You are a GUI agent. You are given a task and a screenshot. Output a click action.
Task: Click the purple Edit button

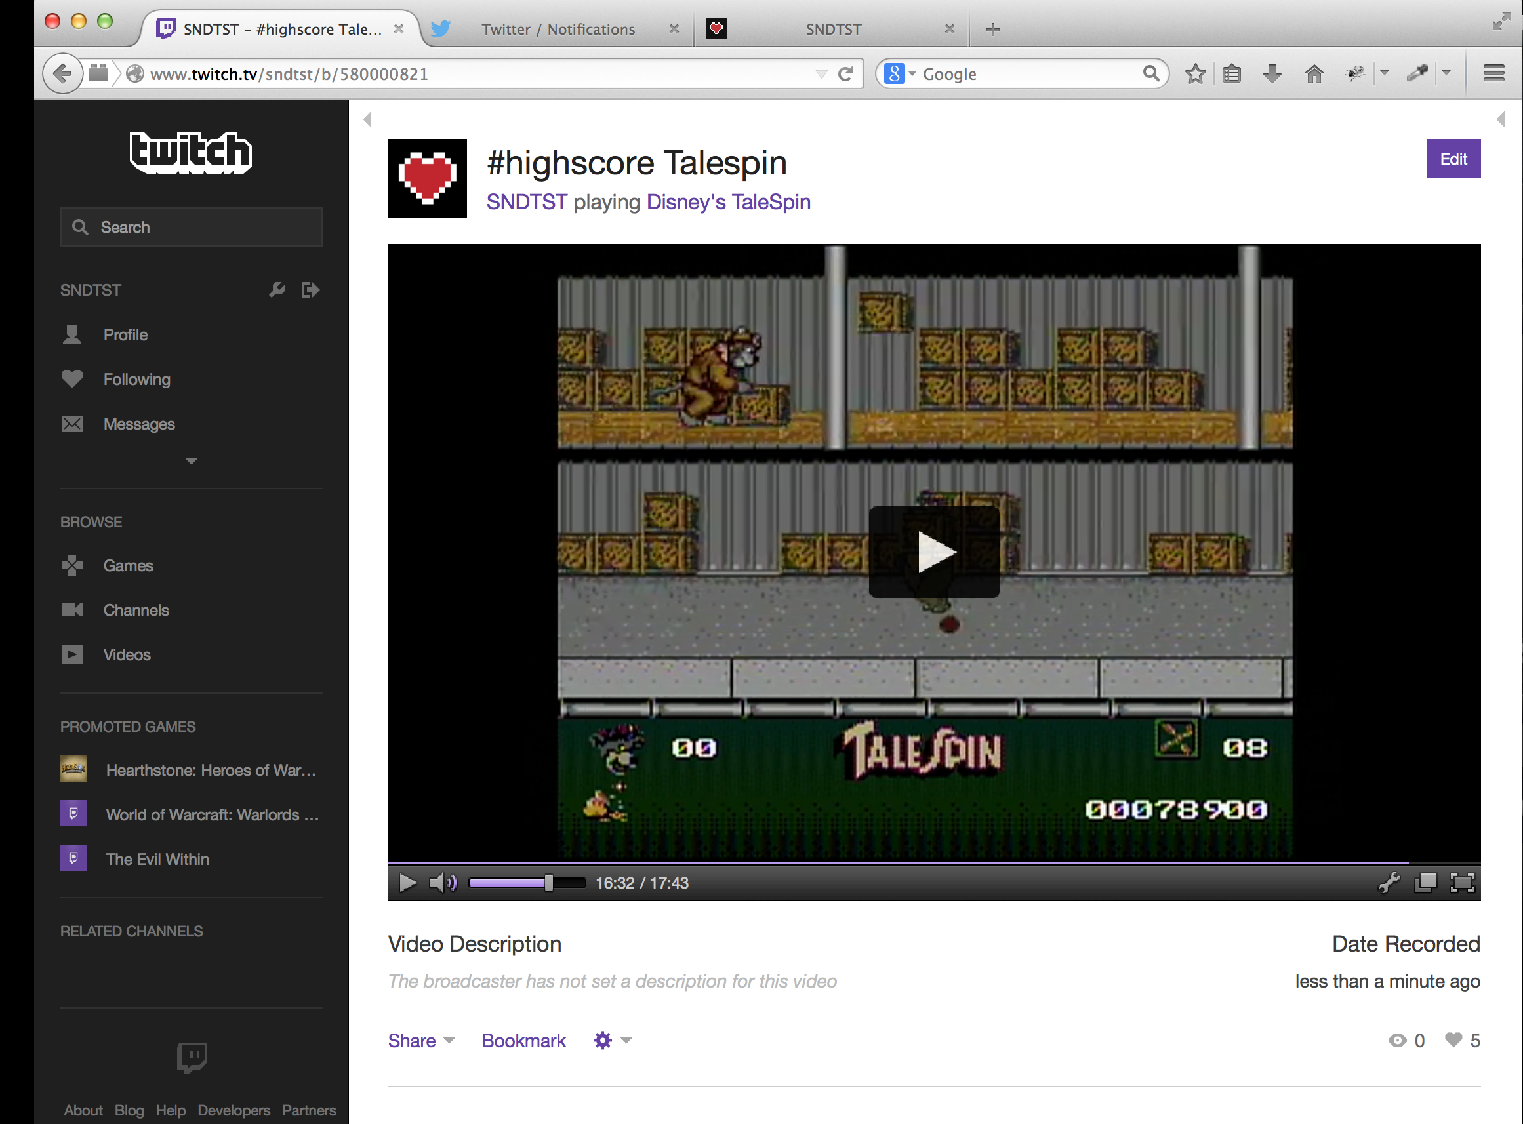coord(1453,159)
